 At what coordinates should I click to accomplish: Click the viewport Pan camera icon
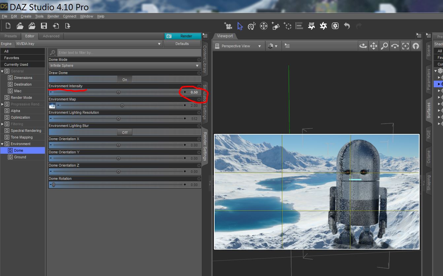374,46
